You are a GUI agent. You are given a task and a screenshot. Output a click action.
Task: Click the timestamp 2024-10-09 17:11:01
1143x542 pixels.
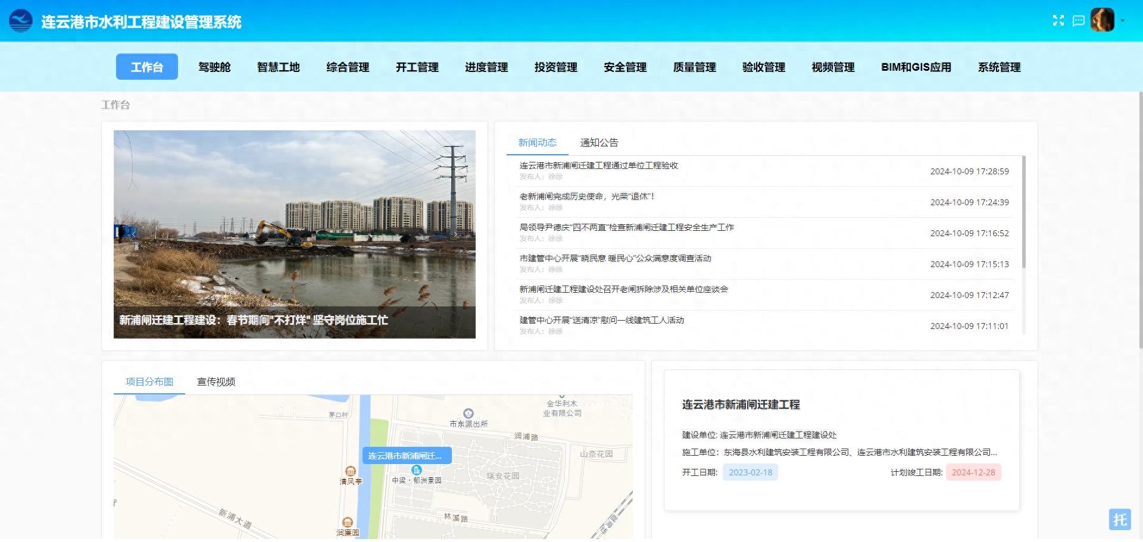click(970, 326)
